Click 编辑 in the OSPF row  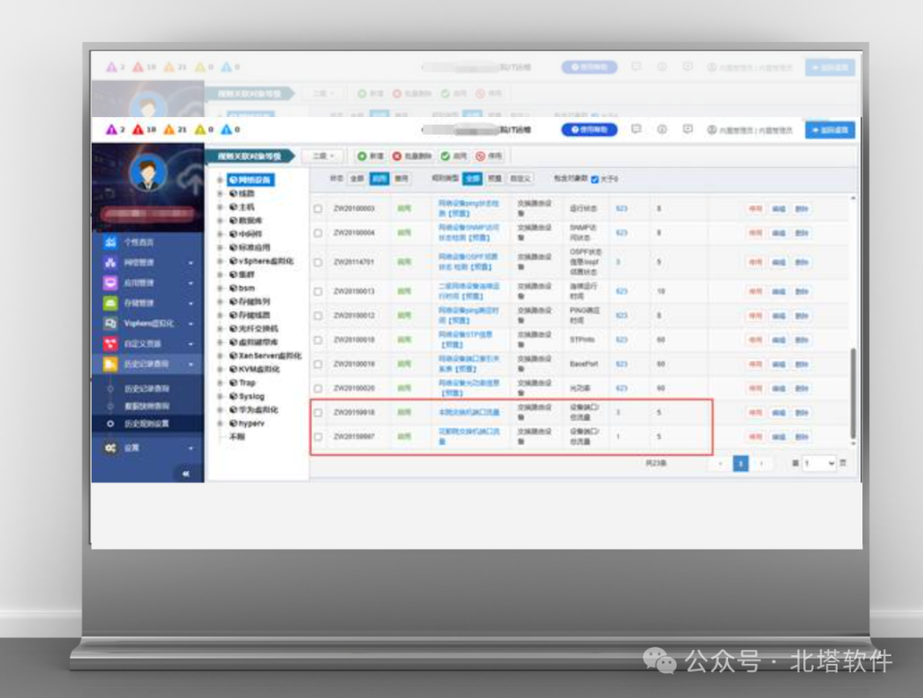coord(779,262)
